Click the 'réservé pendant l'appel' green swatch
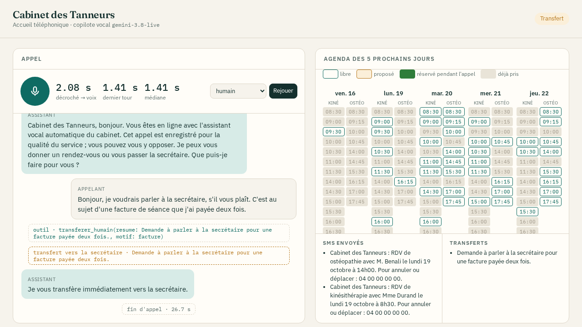The width and height of the screenshot is (582, 327). tap(407, 74)
